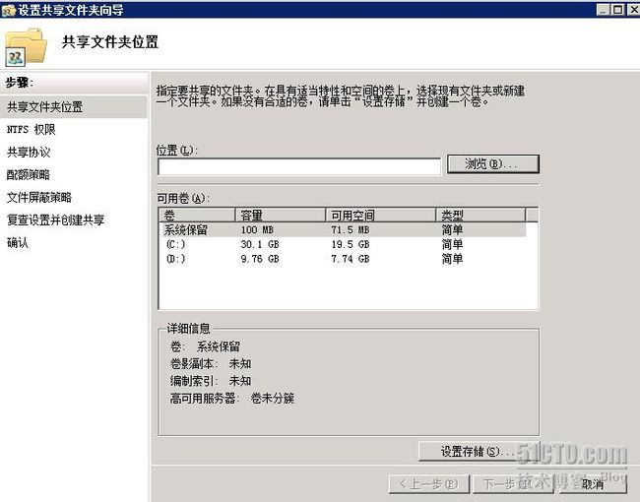This screenshot has height=502, width=640.
Task: Select the 配额策略 step
Action: pos(29,174)
